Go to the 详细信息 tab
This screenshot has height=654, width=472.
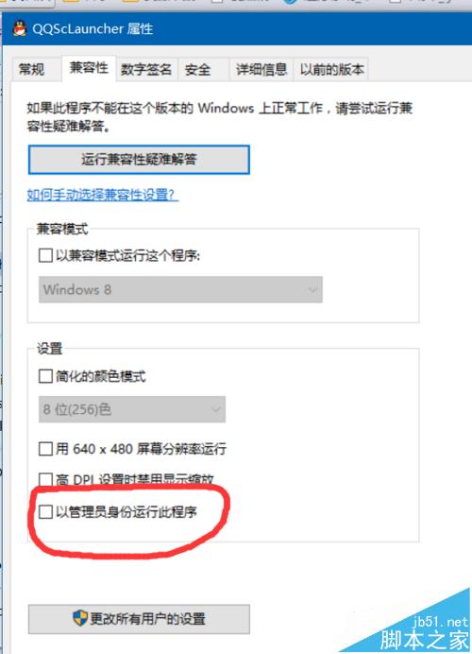(x=261, y=69)
